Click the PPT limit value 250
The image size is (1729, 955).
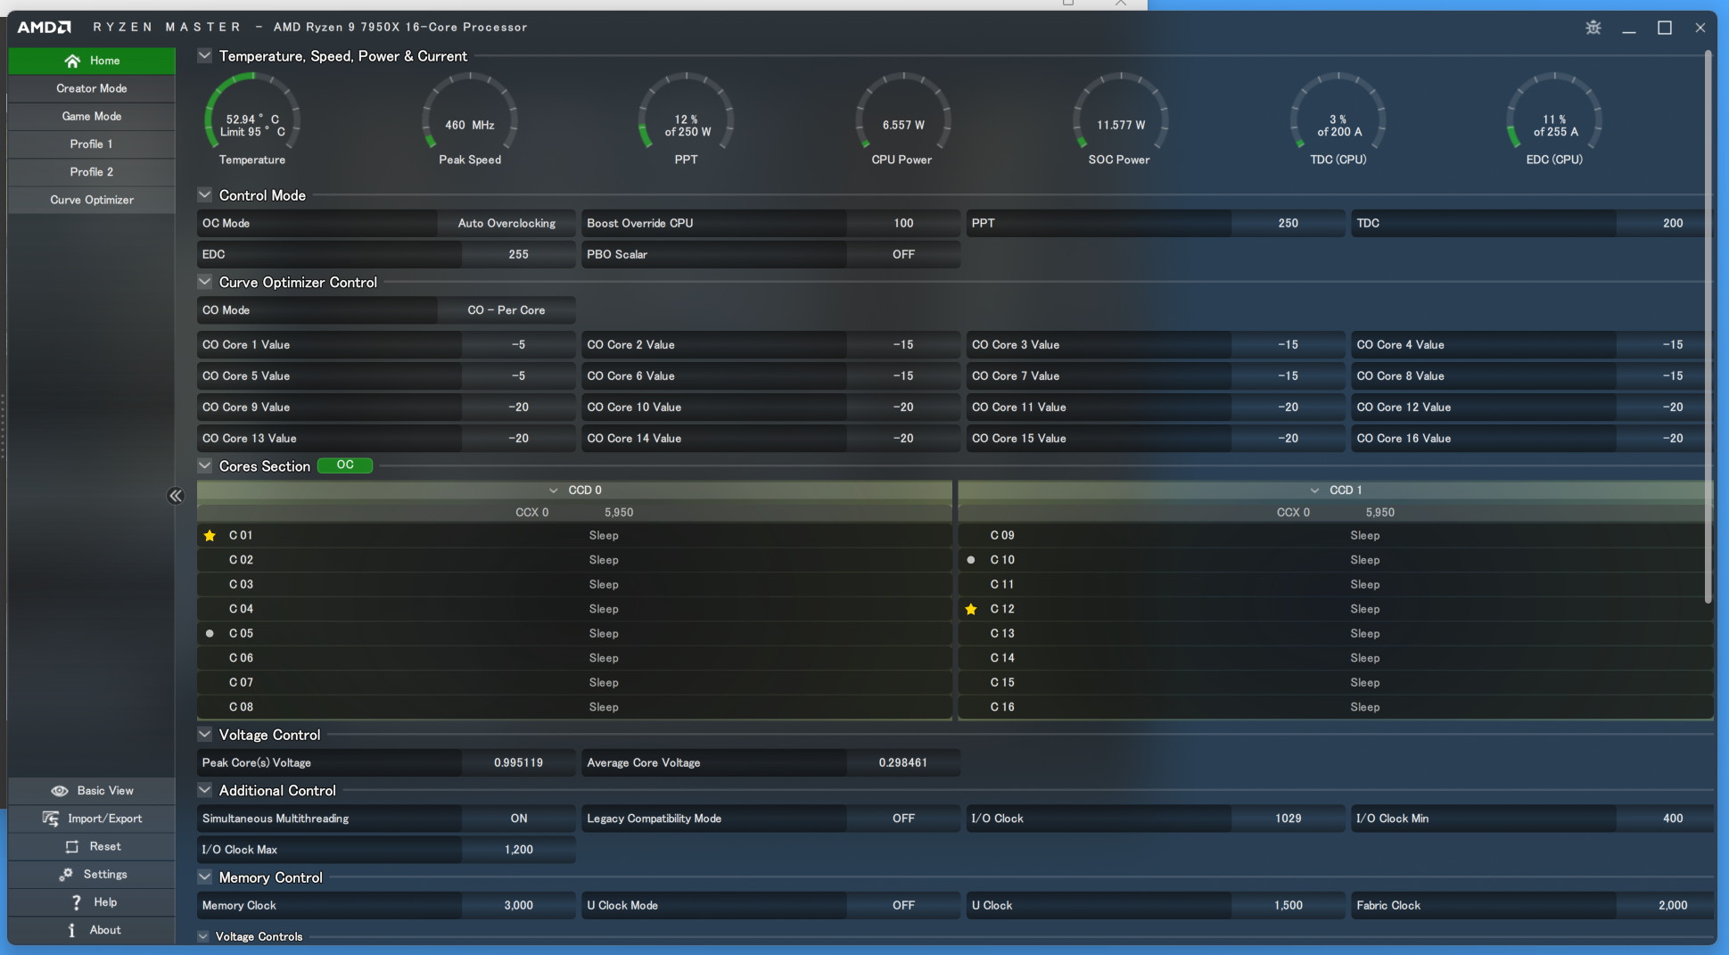click(1288, 223)
